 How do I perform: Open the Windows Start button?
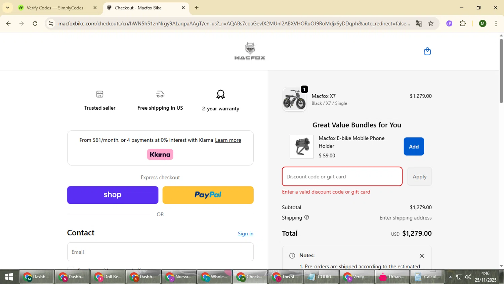(x=9, y=277)
